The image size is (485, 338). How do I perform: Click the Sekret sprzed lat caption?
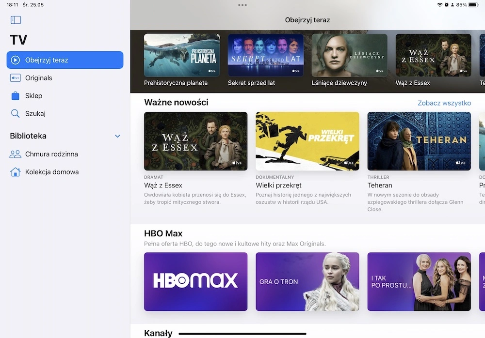(x=251, y=83)
